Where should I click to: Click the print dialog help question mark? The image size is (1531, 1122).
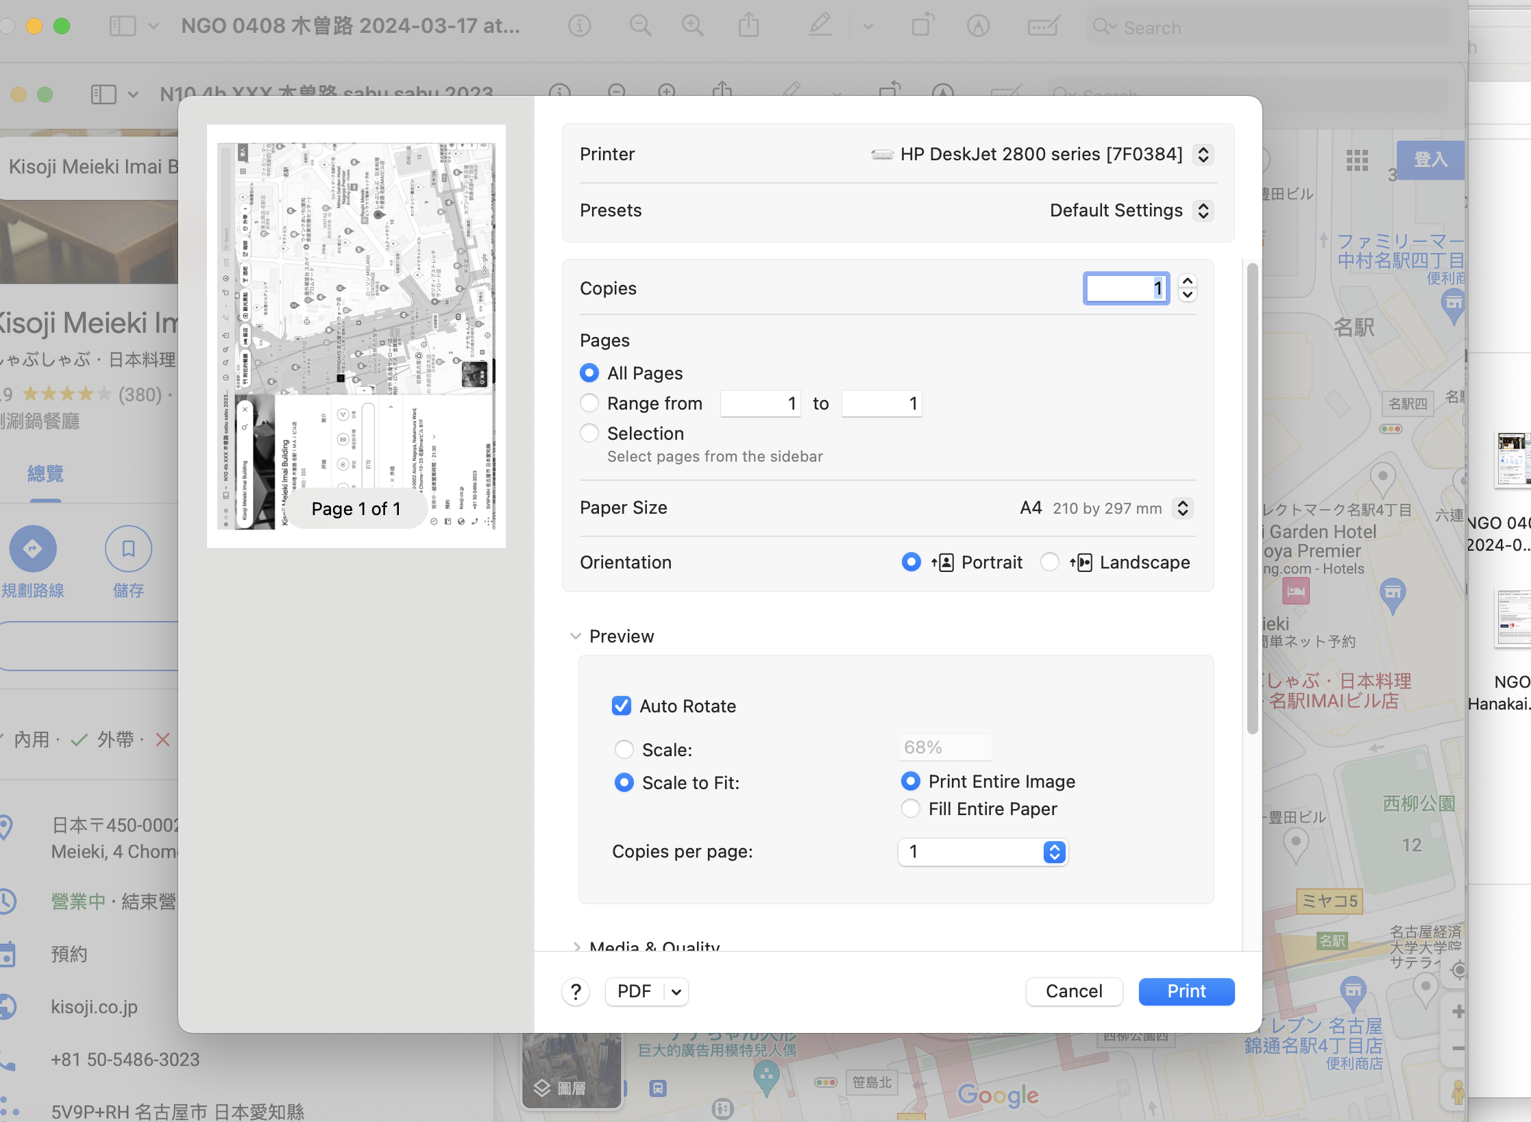[x=576, y=991]
